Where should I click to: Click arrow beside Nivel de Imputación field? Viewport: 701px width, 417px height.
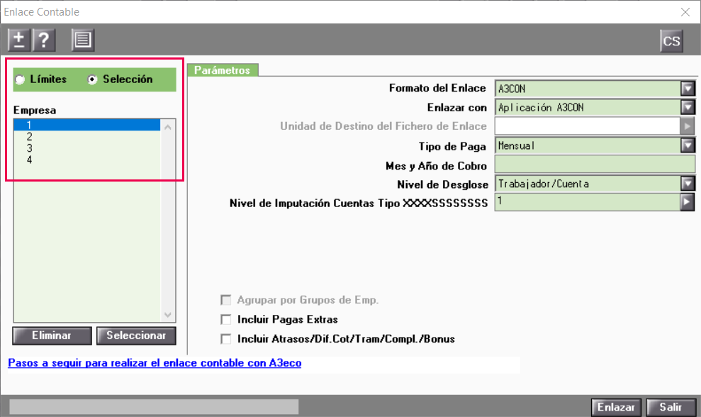click(x=687, y=202)
